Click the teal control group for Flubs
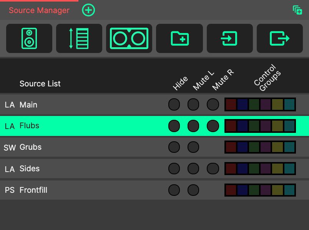This screenshot has height=230, width=309. [x=289, y=126]
